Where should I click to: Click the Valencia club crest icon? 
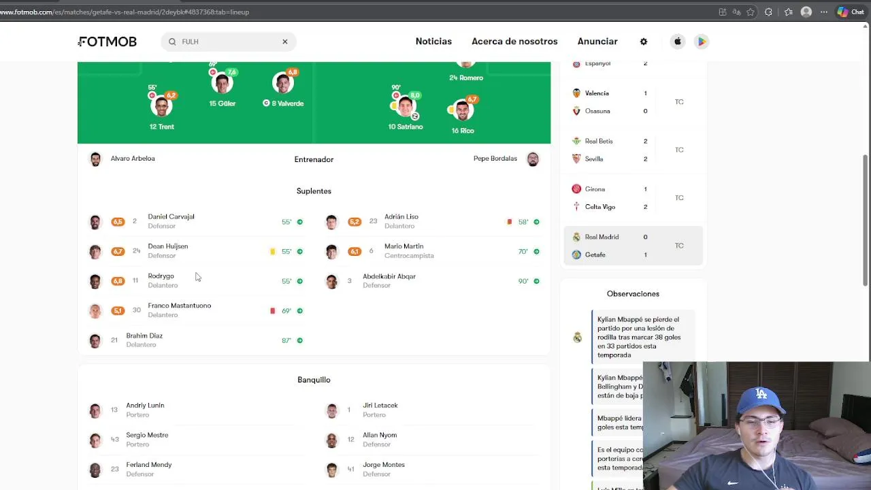[576, 93]
